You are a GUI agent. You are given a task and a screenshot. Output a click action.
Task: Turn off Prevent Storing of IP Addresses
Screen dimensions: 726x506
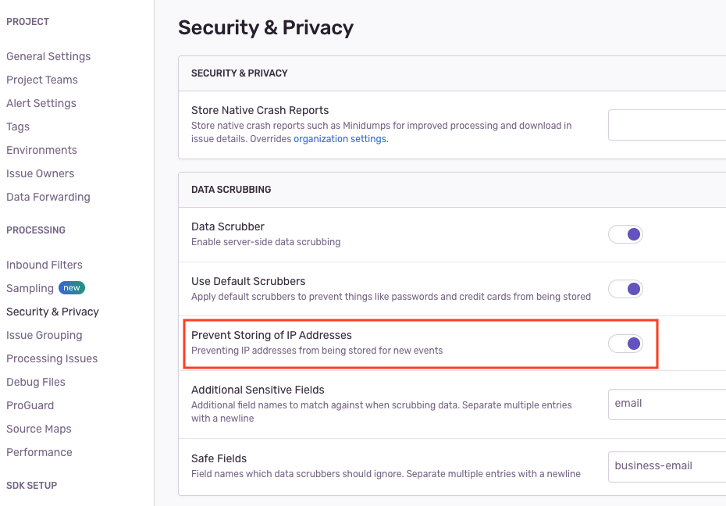point(625,344)
